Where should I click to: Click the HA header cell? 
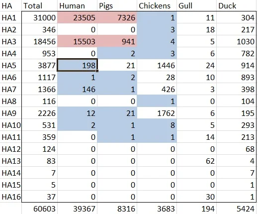point(11,5)
